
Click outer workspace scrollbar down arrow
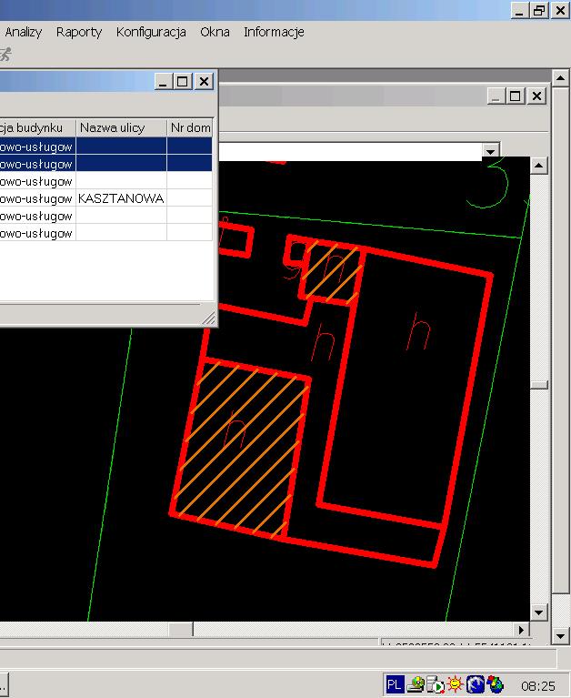[560, 636]
